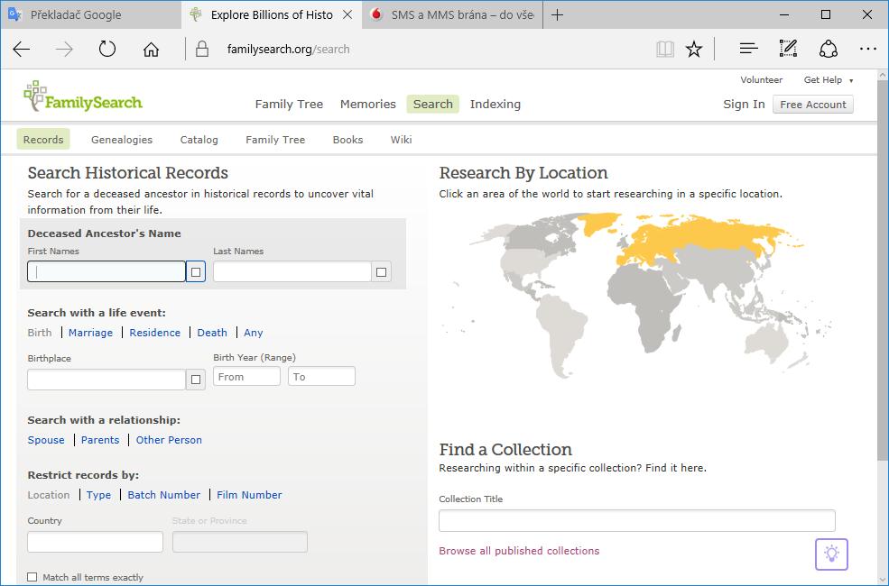
Task: Click the Birthplace input field
Action: [x=106, y=380]
